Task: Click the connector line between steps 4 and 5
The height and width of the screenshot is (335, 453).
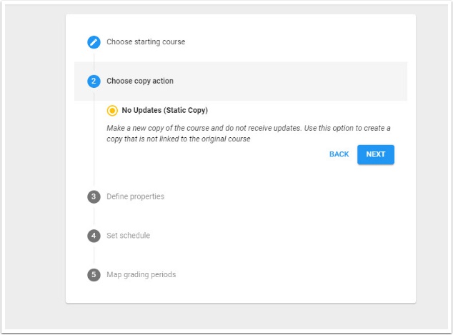Action: point(94,255)
